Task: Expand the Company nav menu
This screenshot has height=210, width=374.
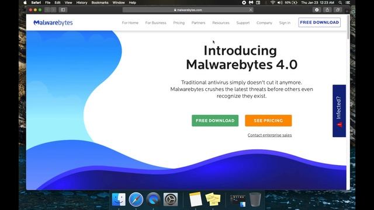Action: (264, 23)
